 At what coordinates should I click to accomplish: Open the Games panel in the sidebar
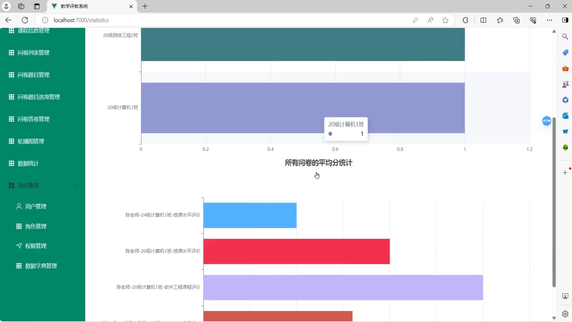[x=565, y=84]
